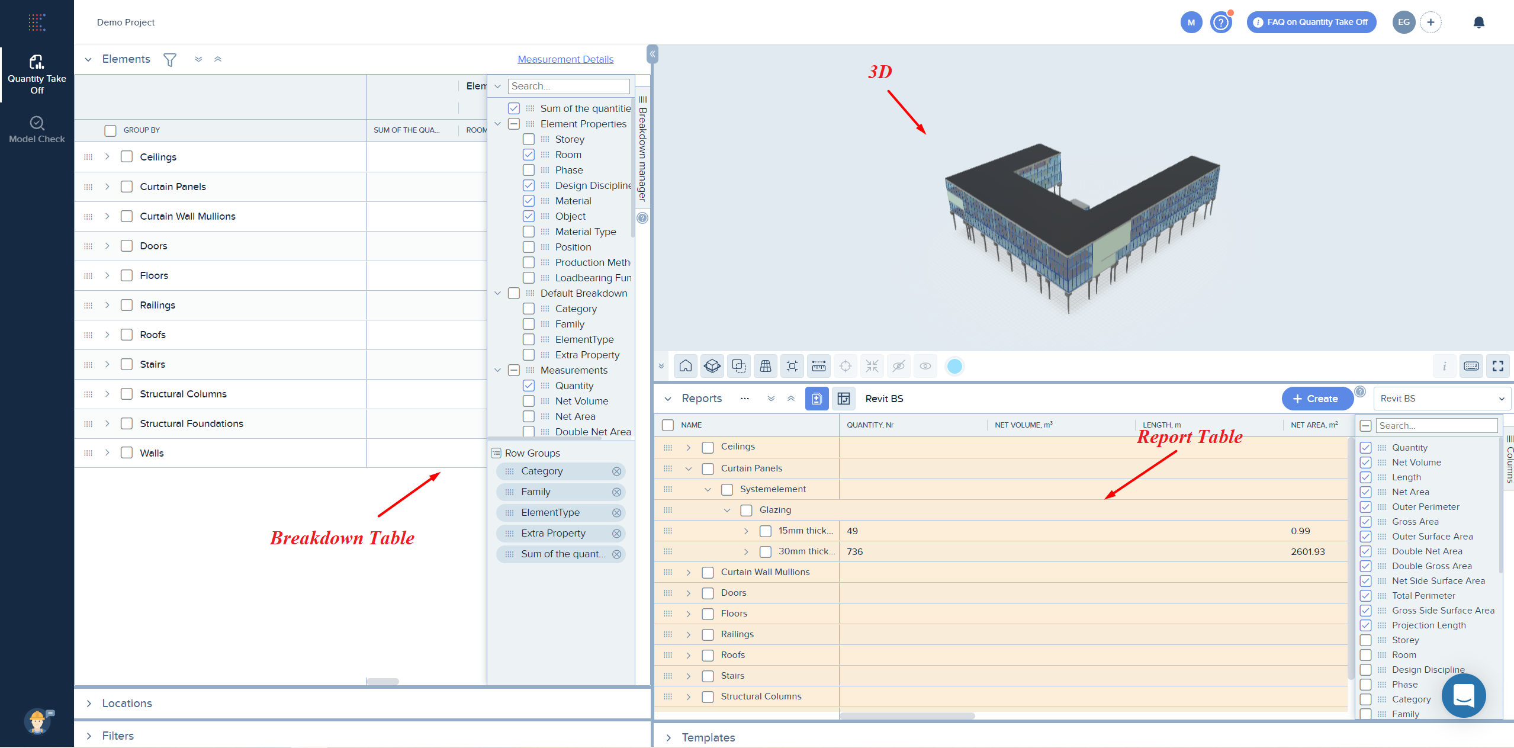Expand the Locations section
The width and height of the screenshot is (1514, 748).
[x=89, y=703]
